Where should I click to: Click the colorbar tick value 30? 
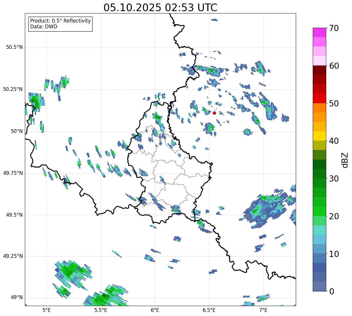coord(334,179)
